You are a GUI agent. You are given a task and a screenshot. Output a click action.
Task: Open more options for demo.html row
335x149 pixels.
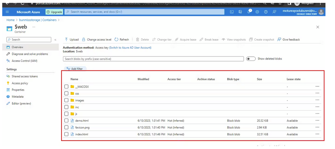(x=317, y=120)
